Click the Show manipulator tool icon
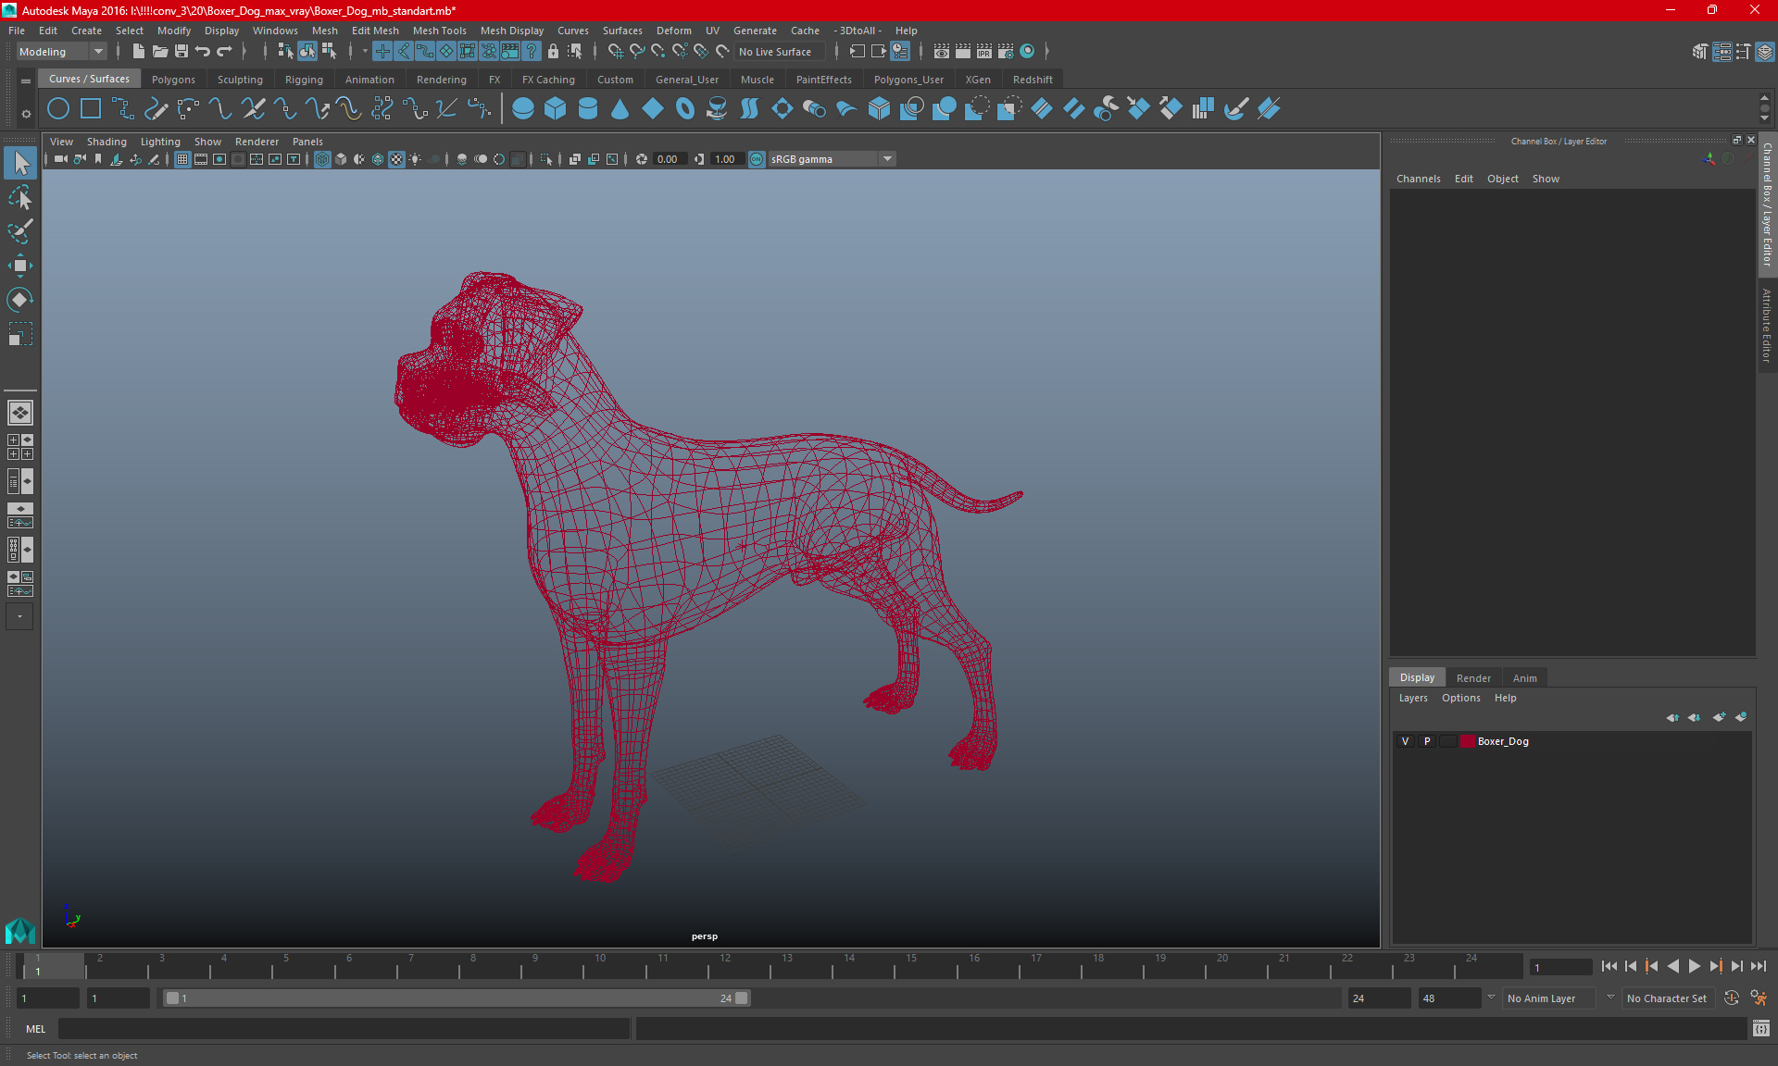This screenshot has width=1778, height=1066. pos(19,300)
